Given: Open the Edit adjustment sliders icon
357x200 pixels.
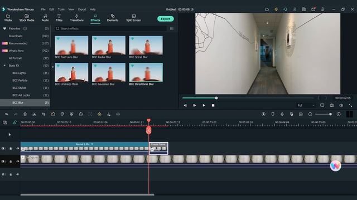Looking at the screenshot, I should pyautogui.click(x=109, y=114).
